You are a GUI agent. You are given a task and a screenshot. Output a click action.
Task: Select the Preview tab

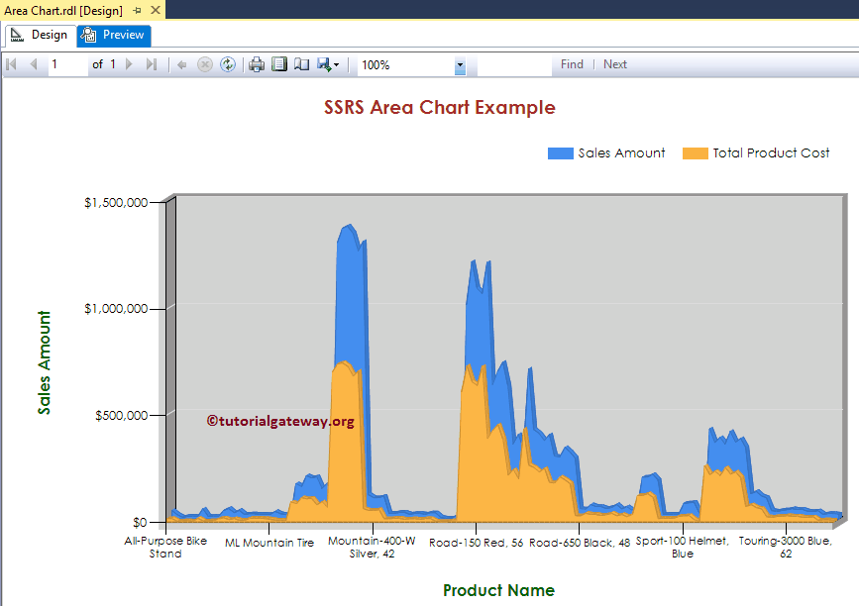(x=113, y=35)
